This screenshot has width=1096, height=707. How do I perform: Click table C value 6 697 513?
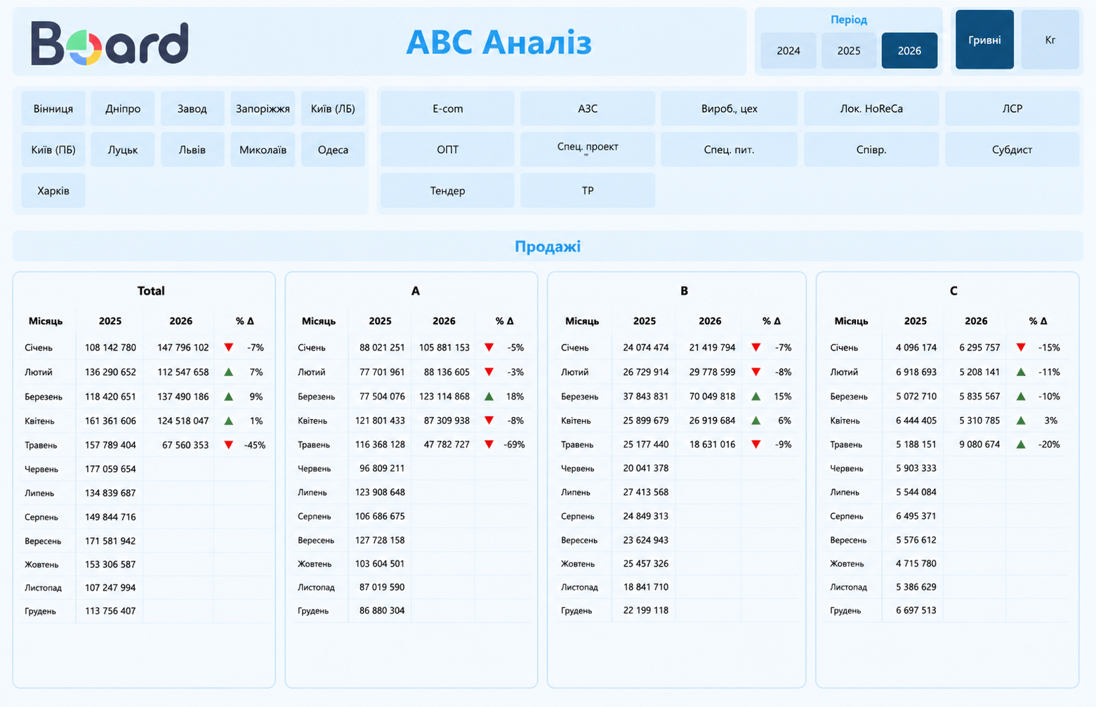pyautogui.click(x=916, y=610)
